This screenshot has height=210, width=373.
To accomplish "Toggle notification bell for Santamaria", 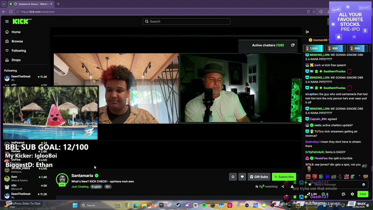I will (233, 177).
